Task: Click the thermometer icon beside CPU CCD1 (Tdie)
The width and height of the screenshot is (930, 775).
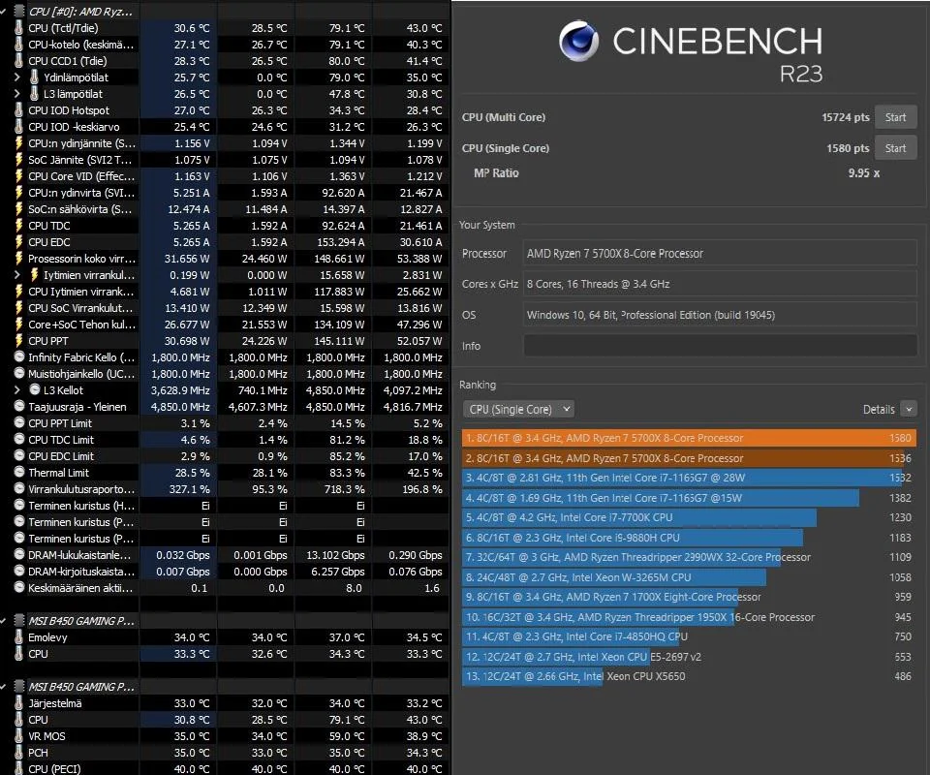Action: 18,61
